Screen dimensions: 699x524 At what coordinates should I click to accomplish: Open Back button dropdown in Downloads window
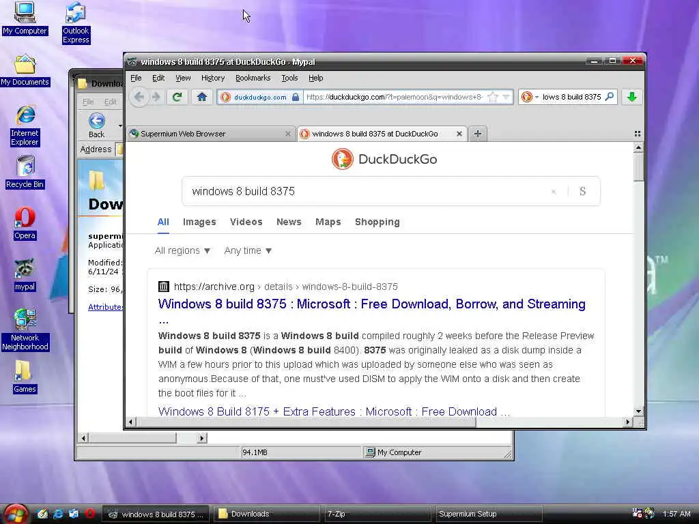click(x=119, y=126)
